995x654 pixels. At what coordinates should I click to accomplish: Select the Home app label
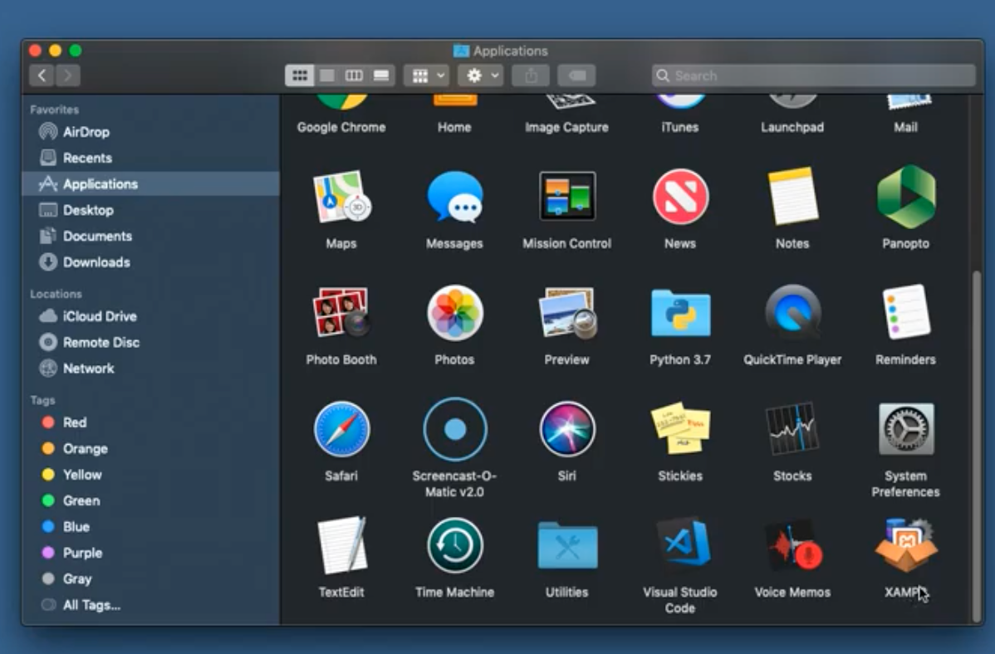click(454, 128)
